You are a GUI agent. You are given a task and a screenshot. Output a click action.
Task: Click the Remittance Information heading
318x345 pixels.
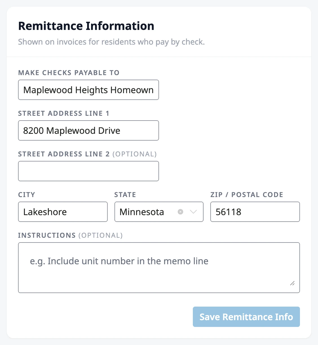tap(86, 26)
